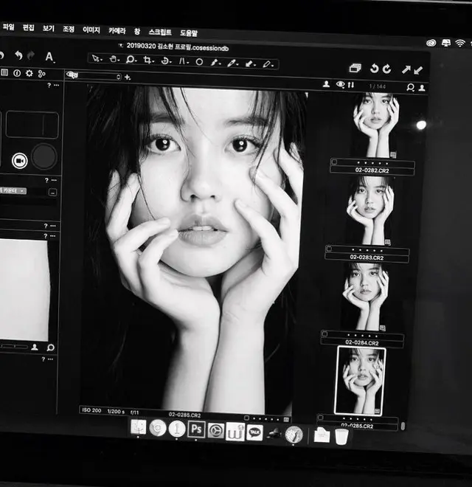Viewport: 472px width, 487px height.
Task: Click the live view camera button
Action: pyautogui.click(x=18, y=158)
